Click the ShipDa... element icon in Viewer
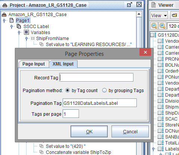Image resolution: width=179 pixels, height=155 pixels. [x=161, y=113]
